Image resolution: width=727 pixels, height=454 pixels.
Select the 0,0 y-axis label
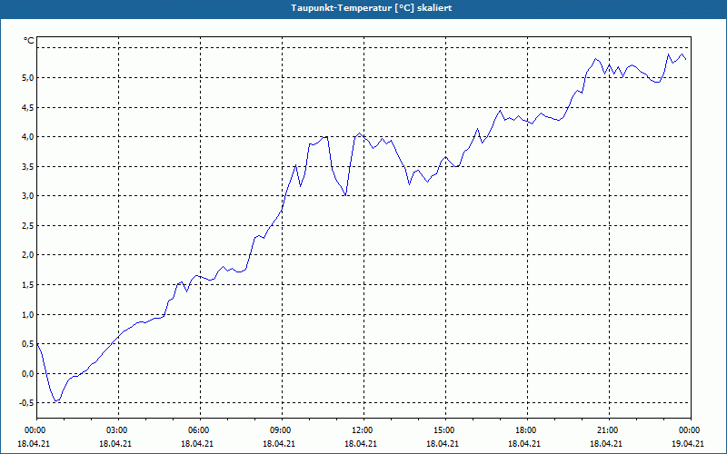(27, 373)
